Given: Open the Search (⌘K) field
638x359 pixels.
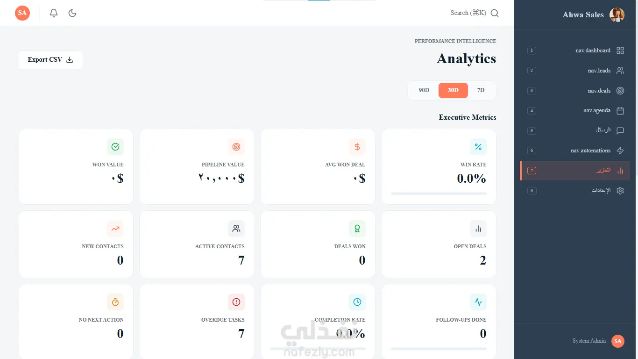Looking at the screenshot, I should [x=475, y=13].
